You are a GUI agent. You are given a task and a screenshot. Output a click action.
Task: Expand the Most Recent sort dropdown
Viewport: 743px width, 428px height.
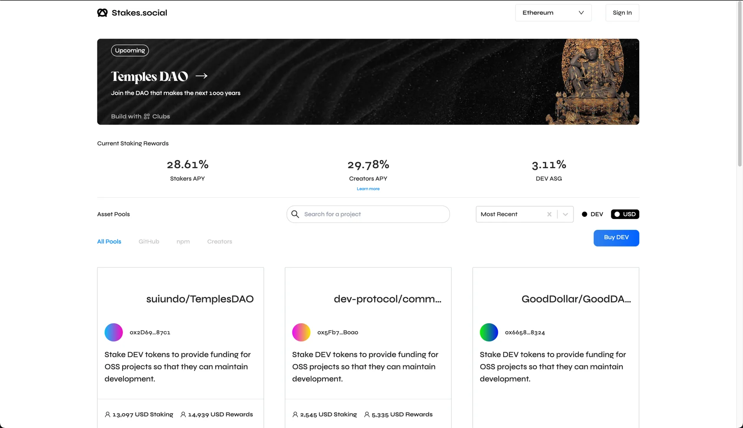pos(565,214)
